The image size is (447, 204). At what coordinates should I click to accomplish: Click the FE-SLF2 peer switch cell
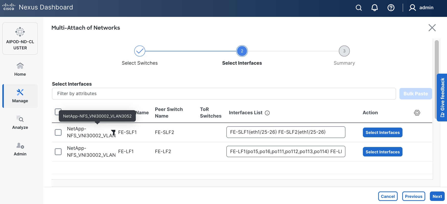164,132
